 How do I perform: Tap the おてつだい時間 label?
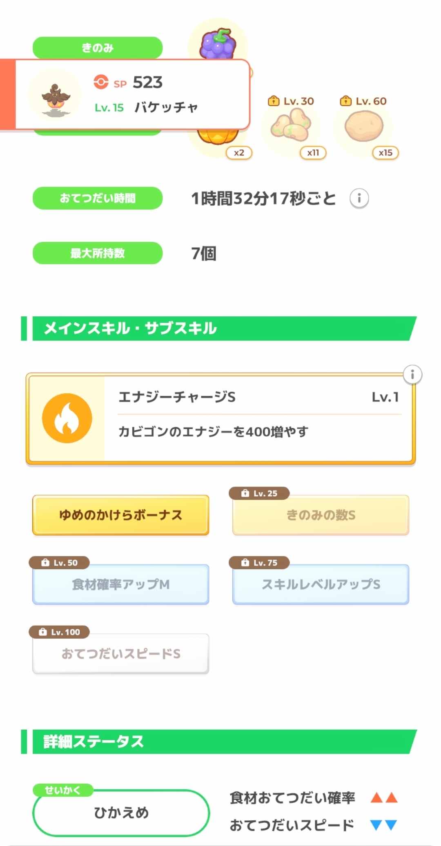[x=98, y=198]
